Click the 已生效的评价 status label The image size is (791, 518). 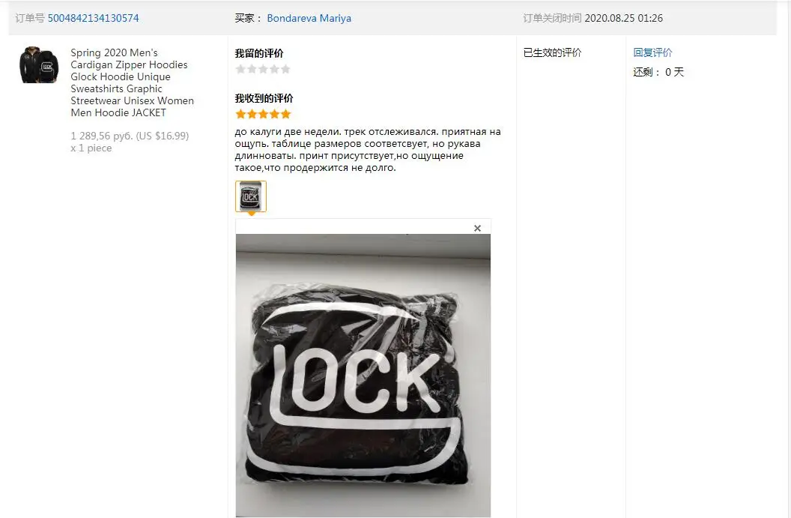[x=552, y=52]
